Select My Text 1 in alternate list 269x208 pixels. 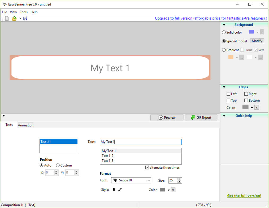tap(141, 151)
